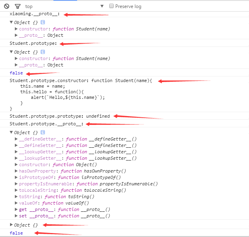Click Student.prototype.prototype: undefined line
Image resolution: width=249 pixels, height=237 pixels.
pyautogui.click(x=60, y=116)
